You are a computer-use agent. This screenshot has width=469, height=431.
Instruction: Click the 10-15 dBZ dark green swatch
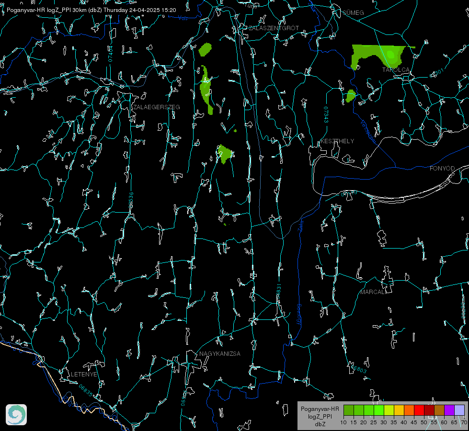coord(349,410)
